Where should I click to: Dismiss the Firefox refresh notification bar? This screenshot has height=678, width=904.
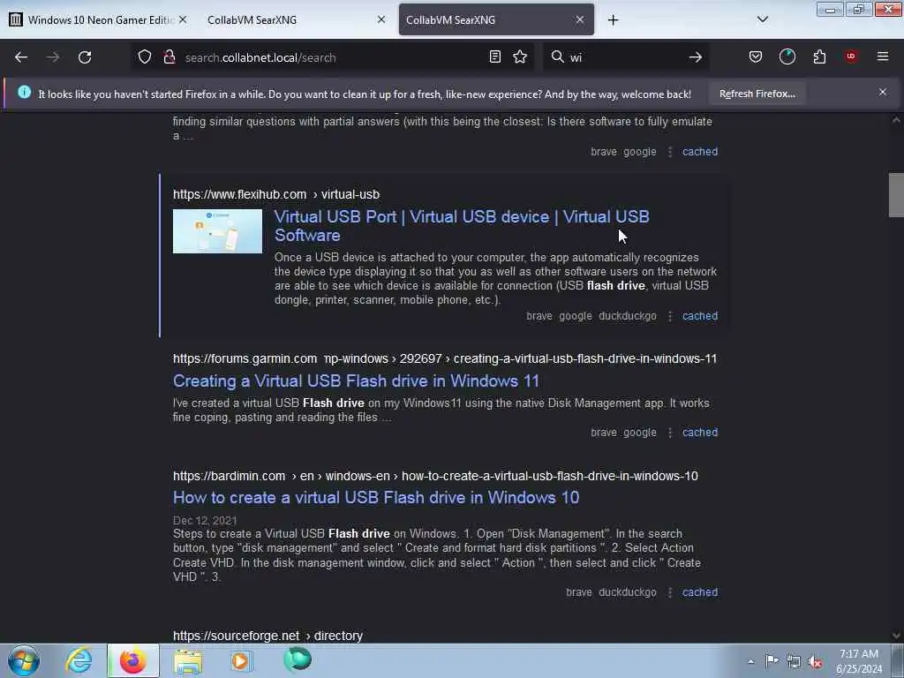(x=882, y=92)
